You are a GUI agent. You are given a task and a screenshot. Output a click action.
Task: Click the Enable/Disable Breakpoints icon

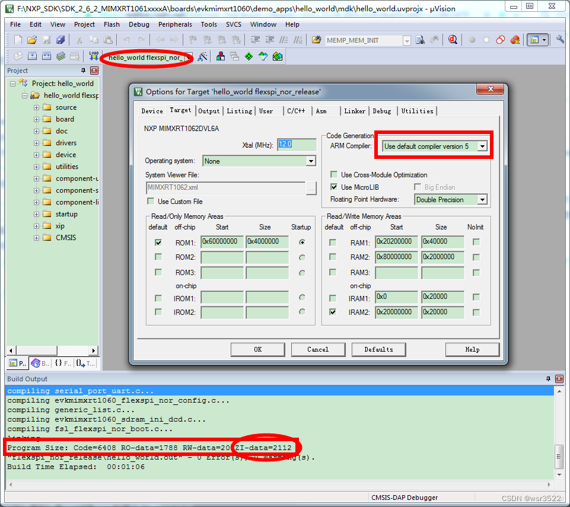486,40
